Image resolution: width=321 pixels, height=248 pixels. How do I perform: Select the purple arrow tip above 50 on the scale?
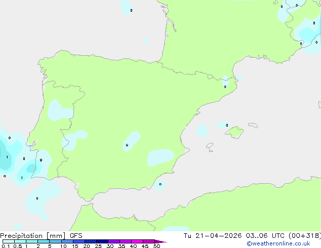[x=160, y=241]
